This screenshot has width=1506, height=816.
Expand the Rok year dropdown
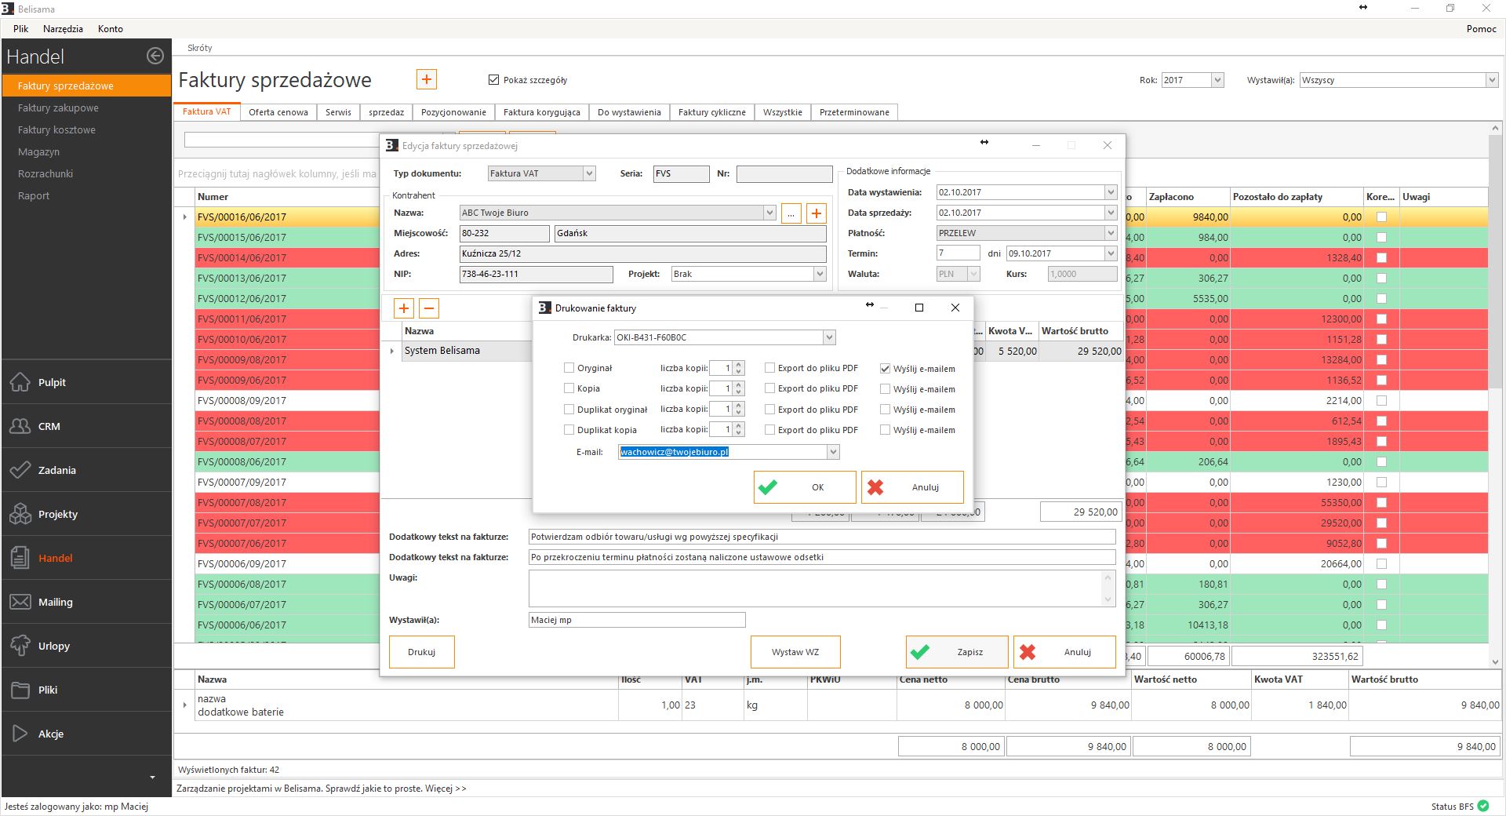tap(1217, 80)
